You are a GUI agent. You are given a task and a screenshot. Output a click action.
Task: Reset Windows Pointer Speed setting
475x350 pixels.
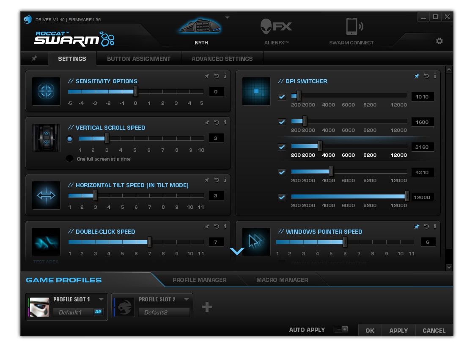[x=426, y=227]
